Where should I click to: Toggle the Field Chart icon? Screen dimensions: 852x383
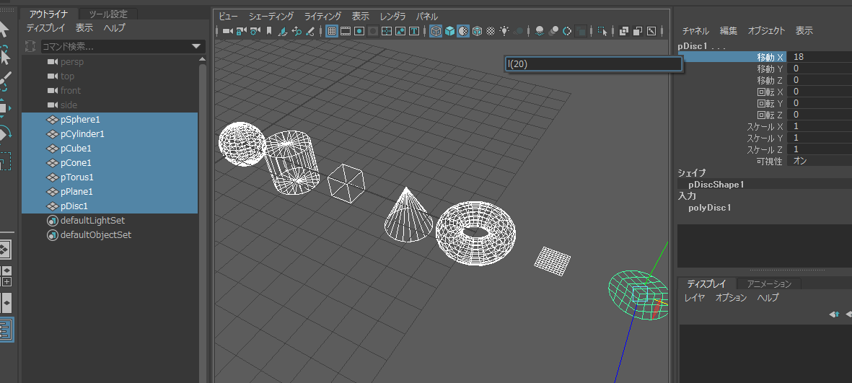(387, 31)
